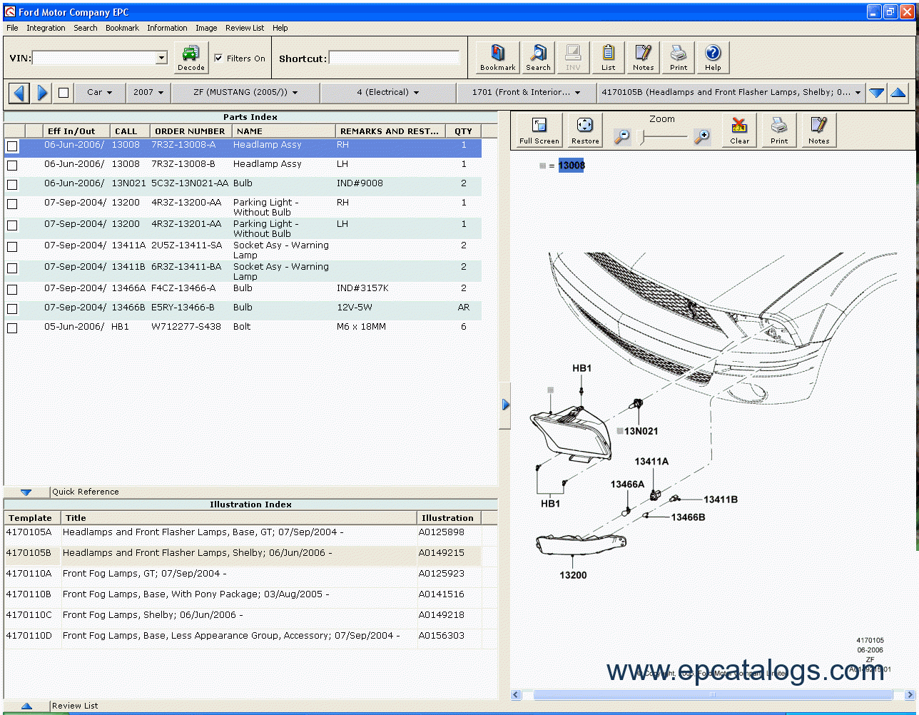Open the Help menu

coord(280,28)
